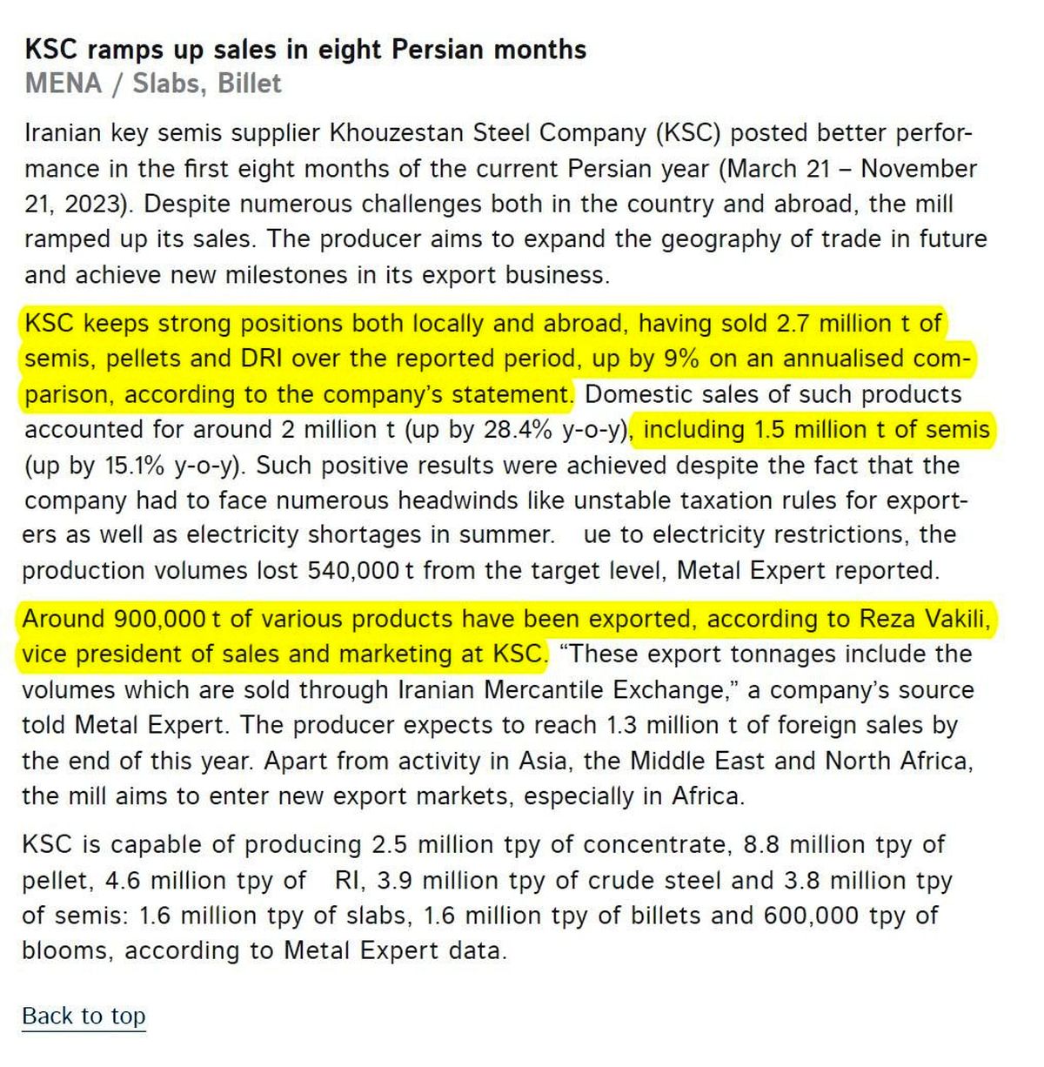Click the "MENA / Slabs, Billet" subheading
1044x1067 pixels.
pyautogui.click(x=153, y=84)
